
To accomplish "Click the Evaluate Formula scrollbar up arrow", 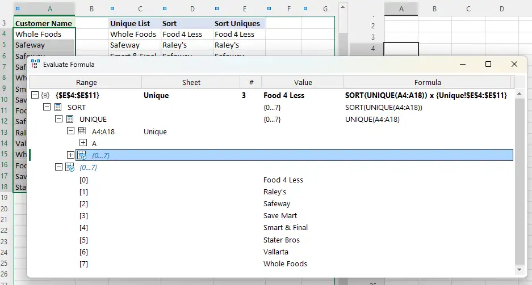I will tap(519, 93).
